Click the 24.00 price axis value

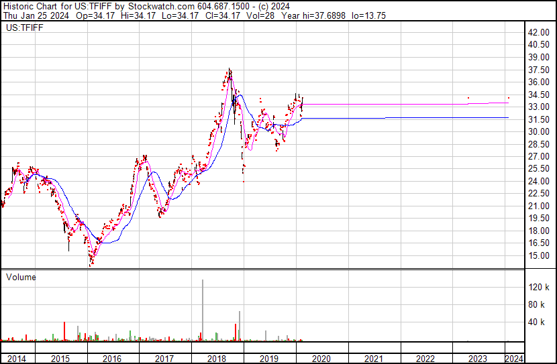tap(539, 181)
